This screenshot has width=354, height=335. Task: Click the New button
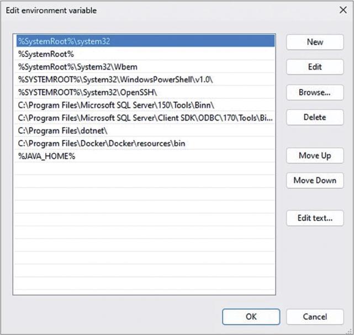(315, 42)
